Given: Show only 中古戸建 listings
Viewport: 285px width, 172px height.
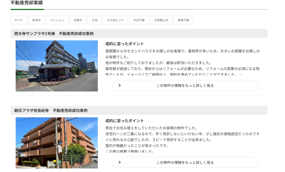Looking at the screenshot, I should pos(139,20).
